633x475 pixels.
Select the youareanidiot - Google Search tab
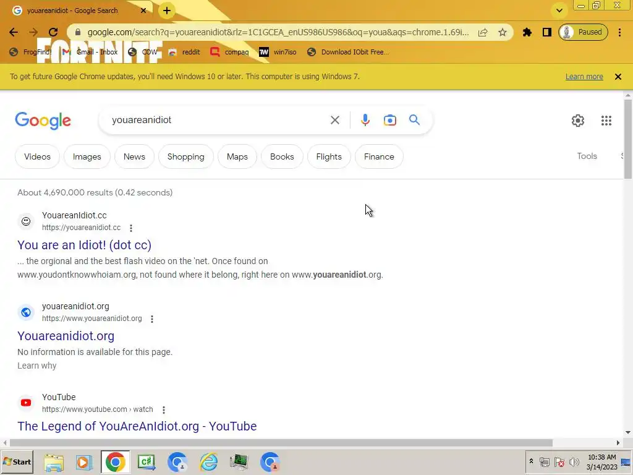click(73, 11)
